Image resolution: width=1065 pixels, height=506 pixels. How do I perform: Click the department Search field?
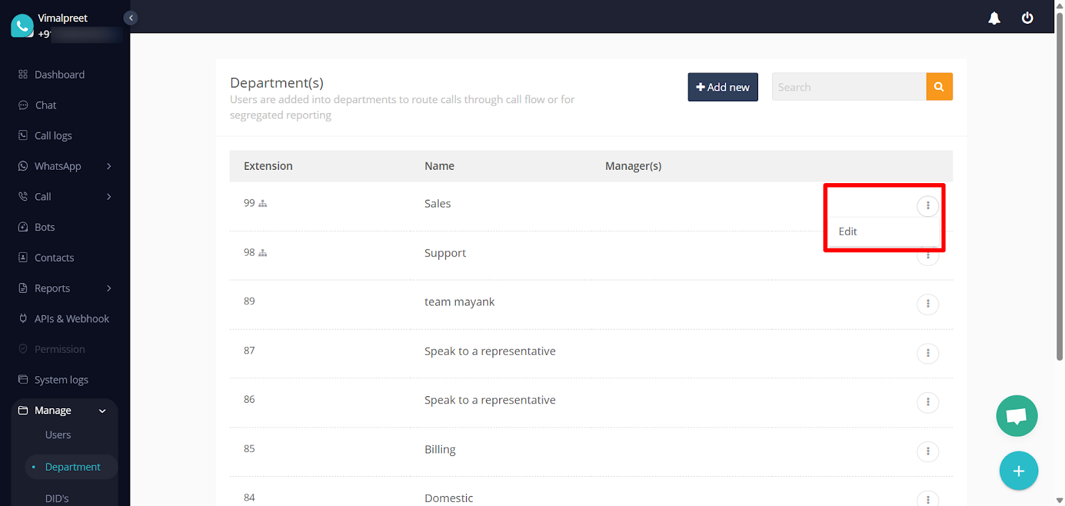(x=848, y=87)
